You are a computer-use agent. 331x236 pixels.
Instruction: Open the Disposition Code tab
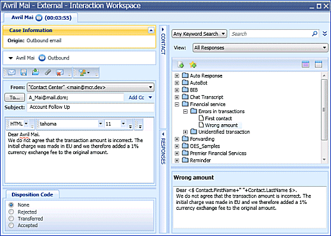(x=32, y=194)
